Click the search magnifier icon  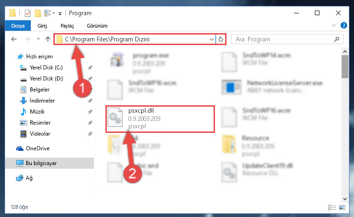coord(337,39)
